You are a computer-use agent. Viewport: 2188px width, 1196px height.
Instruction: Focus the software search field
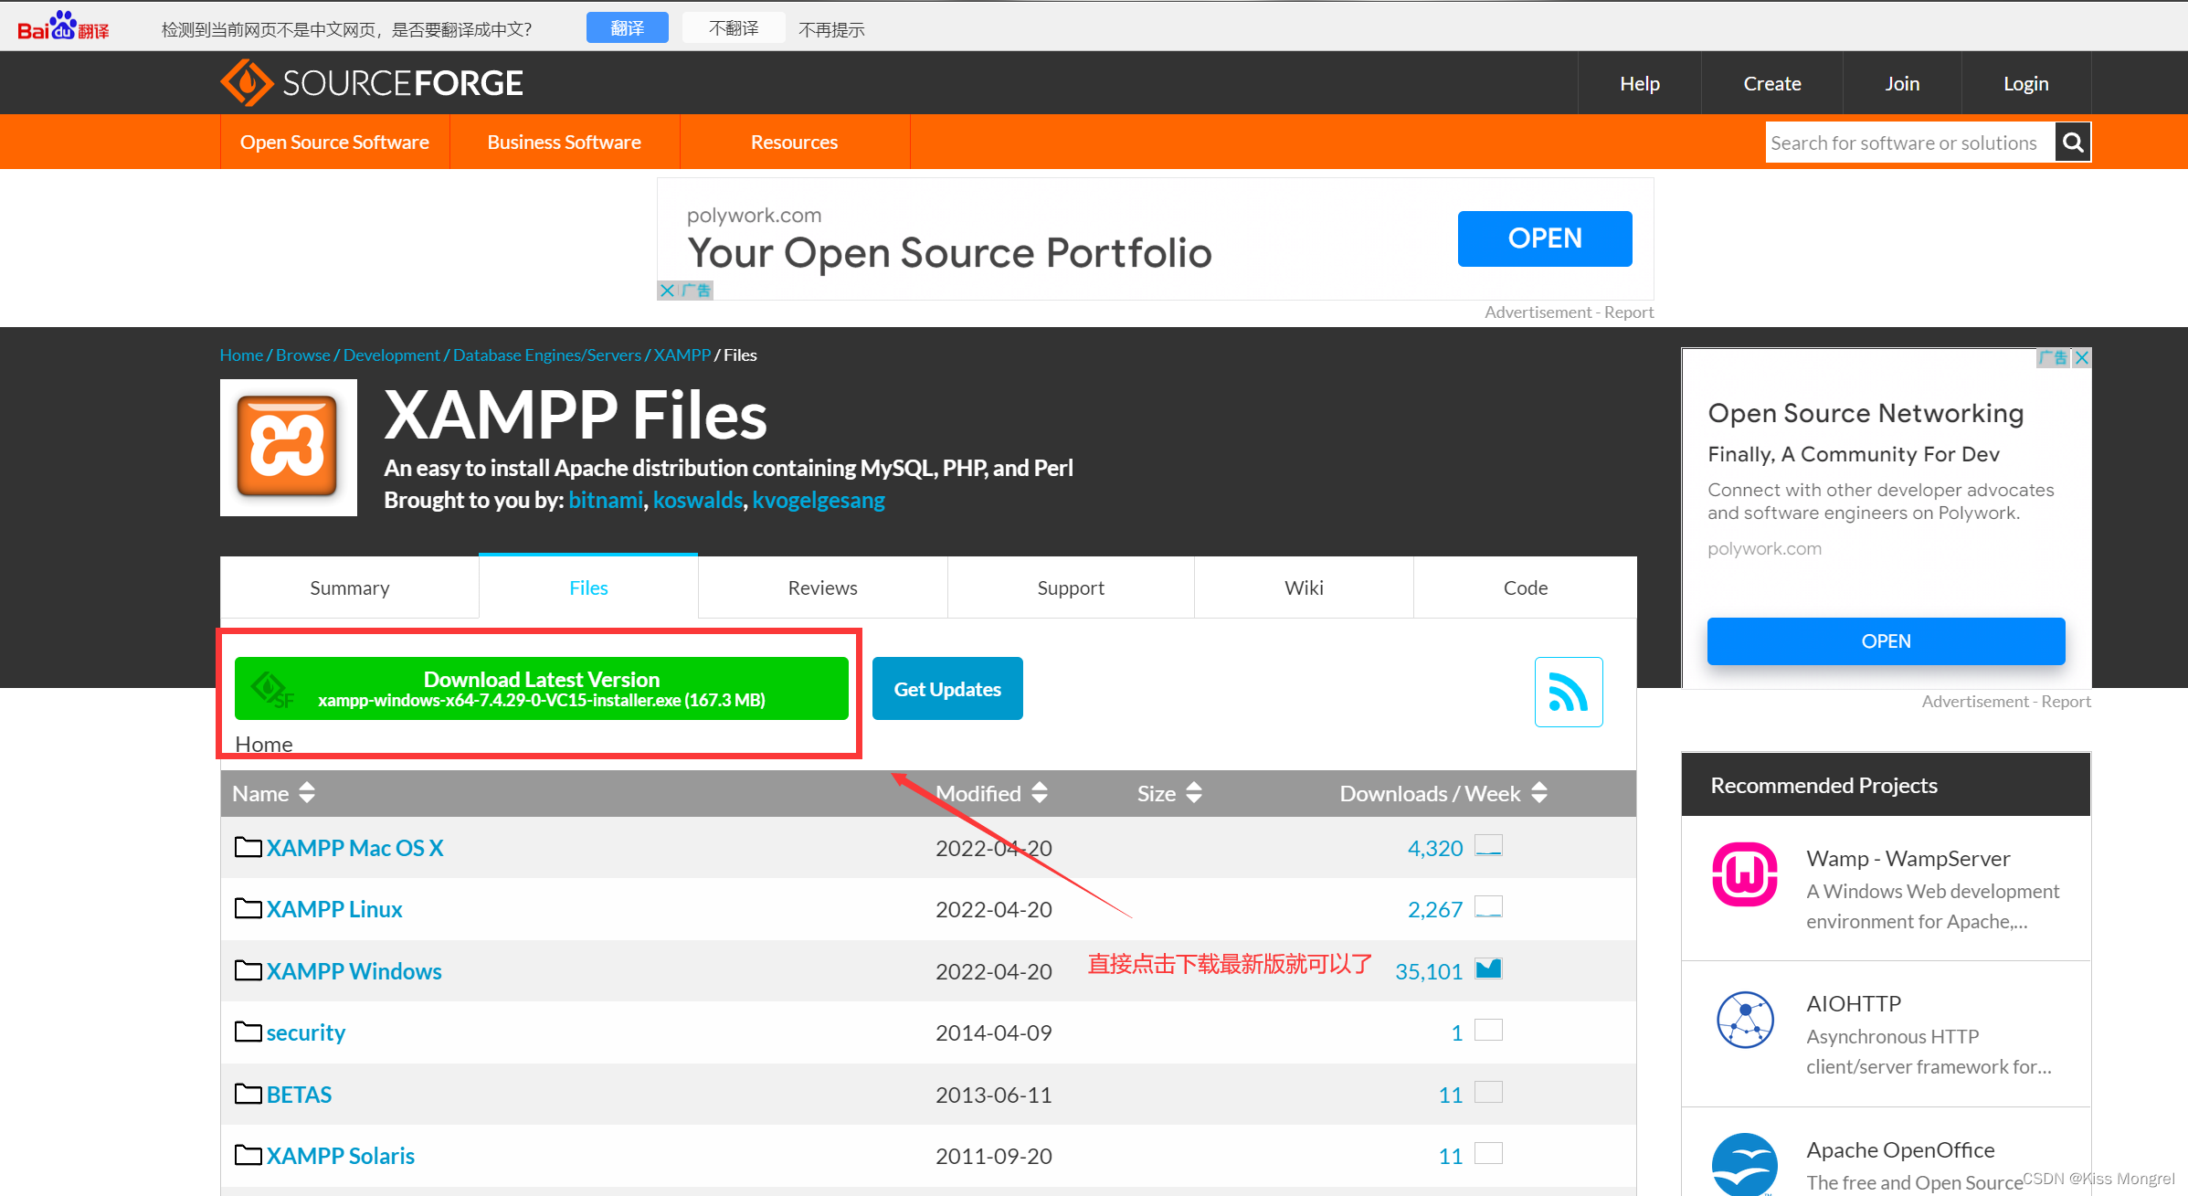click(1909, 143)
